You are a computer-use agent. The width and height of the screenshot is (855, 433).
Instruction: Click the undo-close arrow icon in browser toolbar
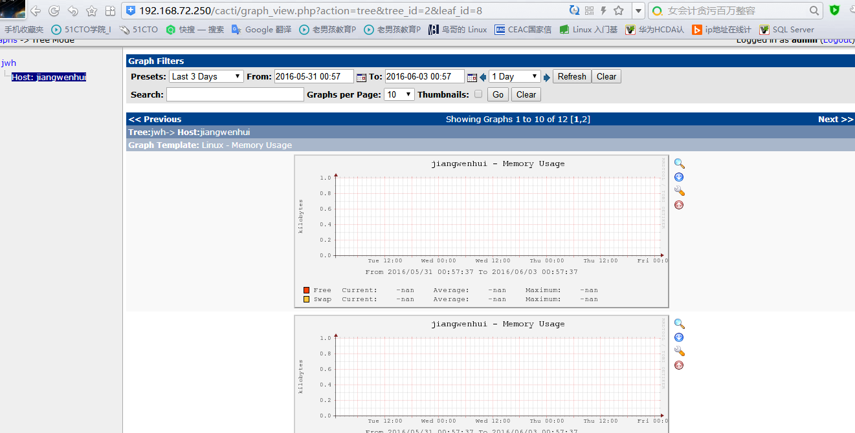tap(73, 11)
